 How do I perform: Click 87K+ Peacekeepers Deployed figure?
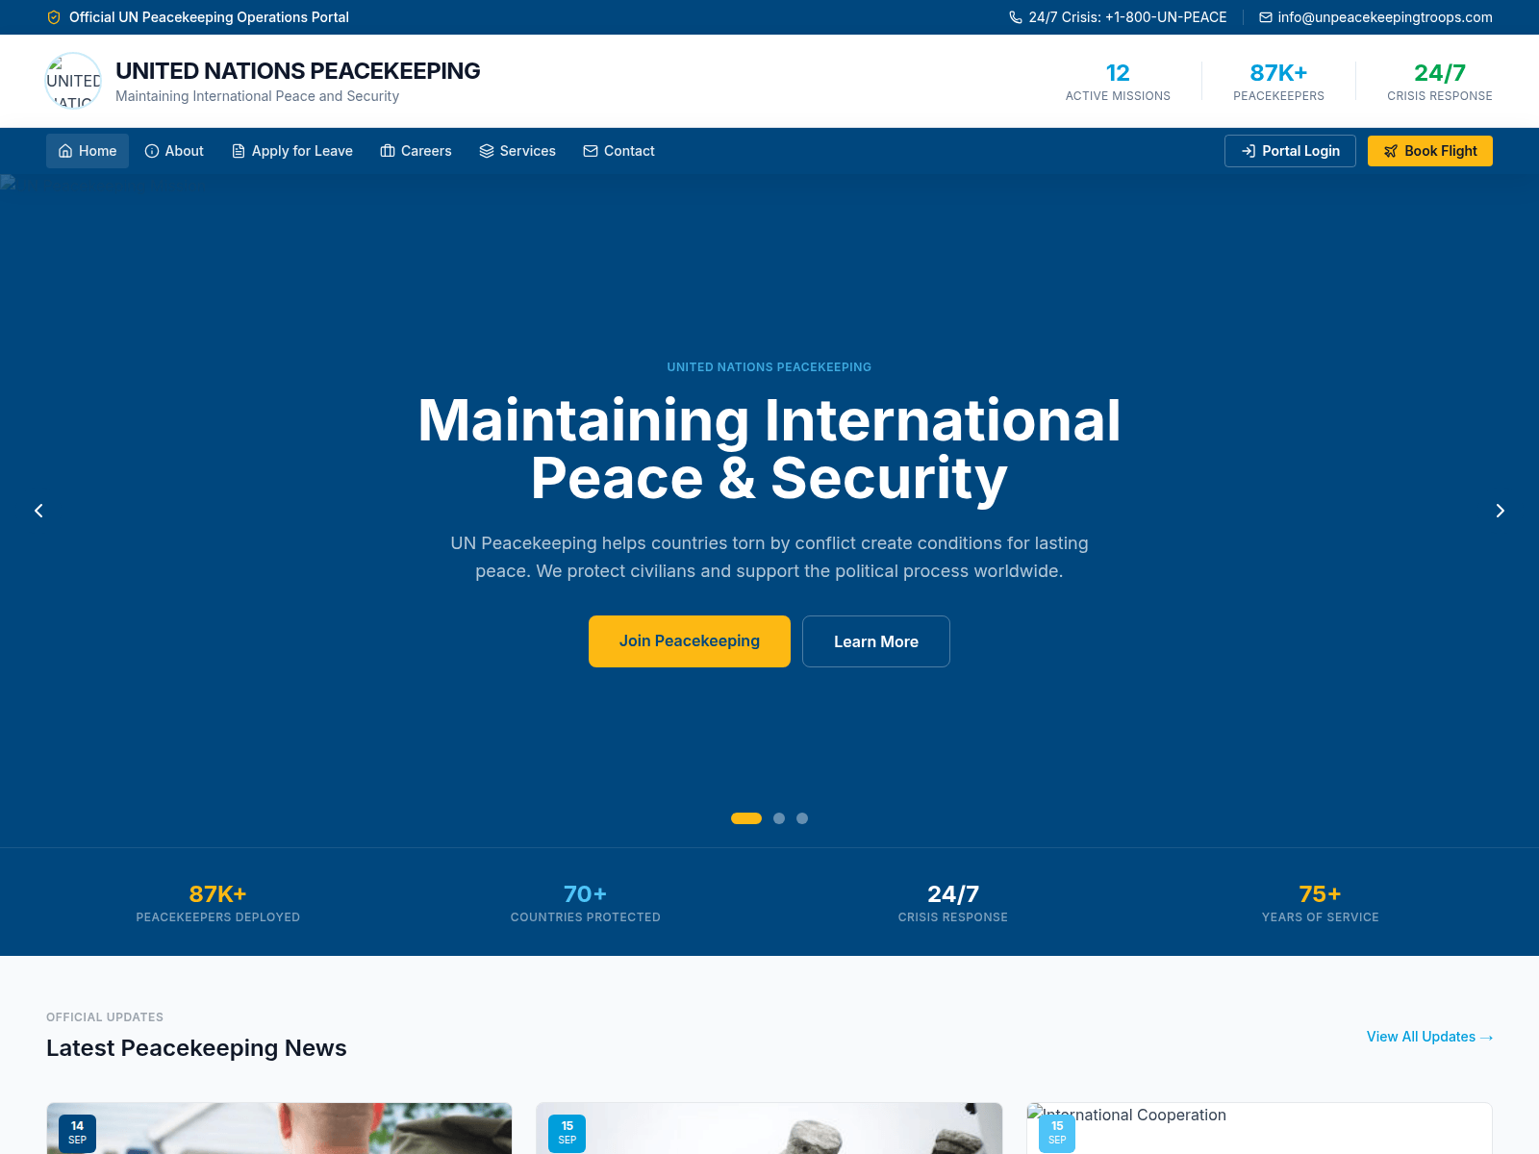218,902
